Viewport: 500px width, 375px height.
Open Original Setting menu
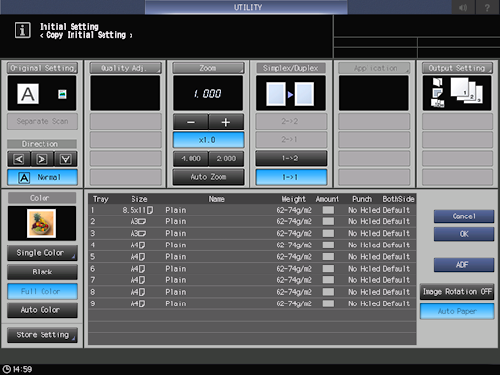(x=43, y=68)
